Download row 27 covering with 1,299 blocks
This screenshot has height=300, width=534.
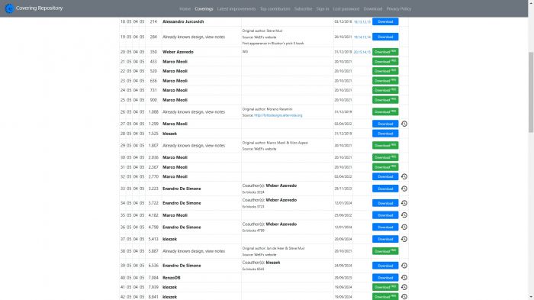[385, 124]
